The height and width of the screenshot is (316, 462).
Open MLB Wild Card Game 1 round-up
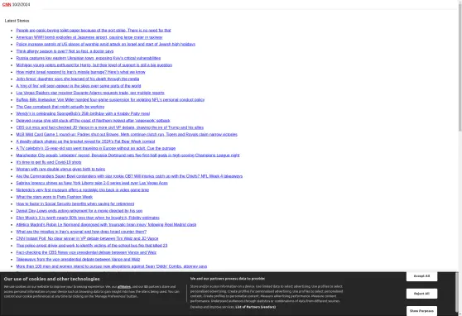pos(127,135)
